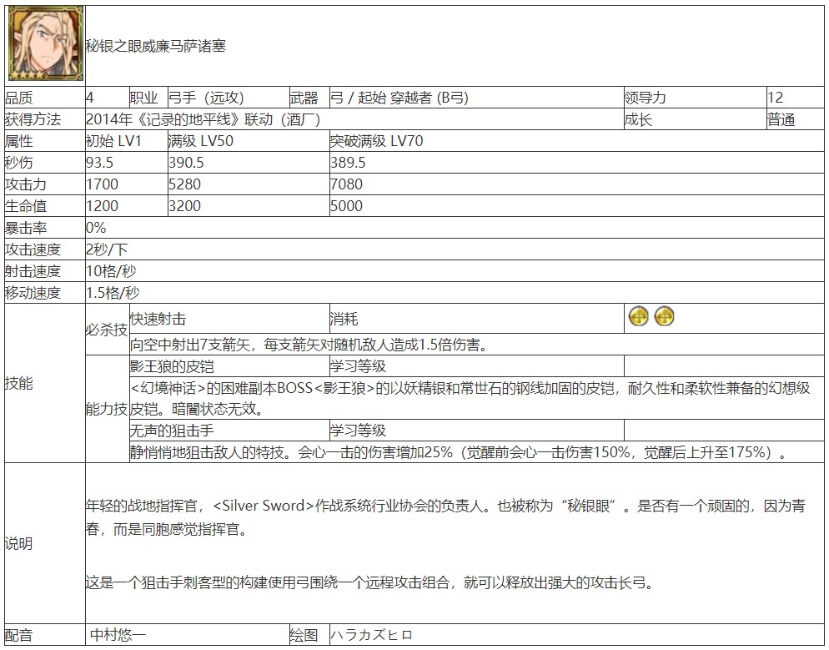Click the HP value 1200
829x650 pixels.
click(102, 206)
